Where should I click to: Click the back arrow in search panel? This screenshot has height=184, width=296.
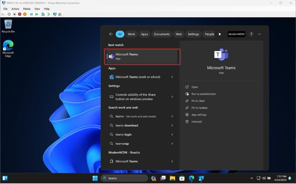click(x=111, y=34)
